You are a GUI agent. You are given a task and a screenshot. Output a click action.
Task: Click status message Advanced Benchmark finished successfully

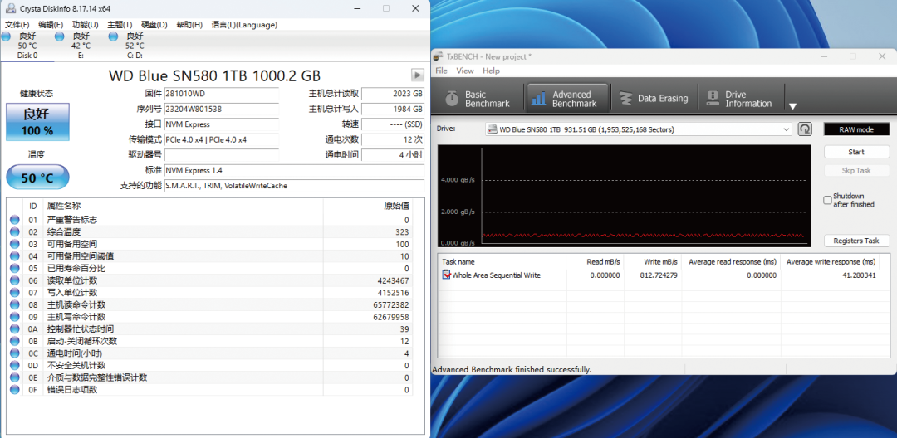512,369
